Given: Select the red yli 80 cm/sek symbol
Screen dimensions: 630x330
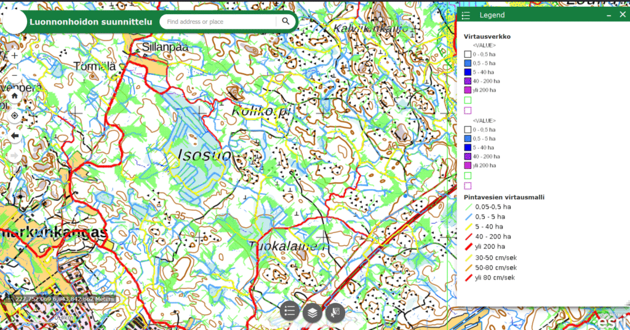Looking at the screenshot, I should tap(468, 278).
